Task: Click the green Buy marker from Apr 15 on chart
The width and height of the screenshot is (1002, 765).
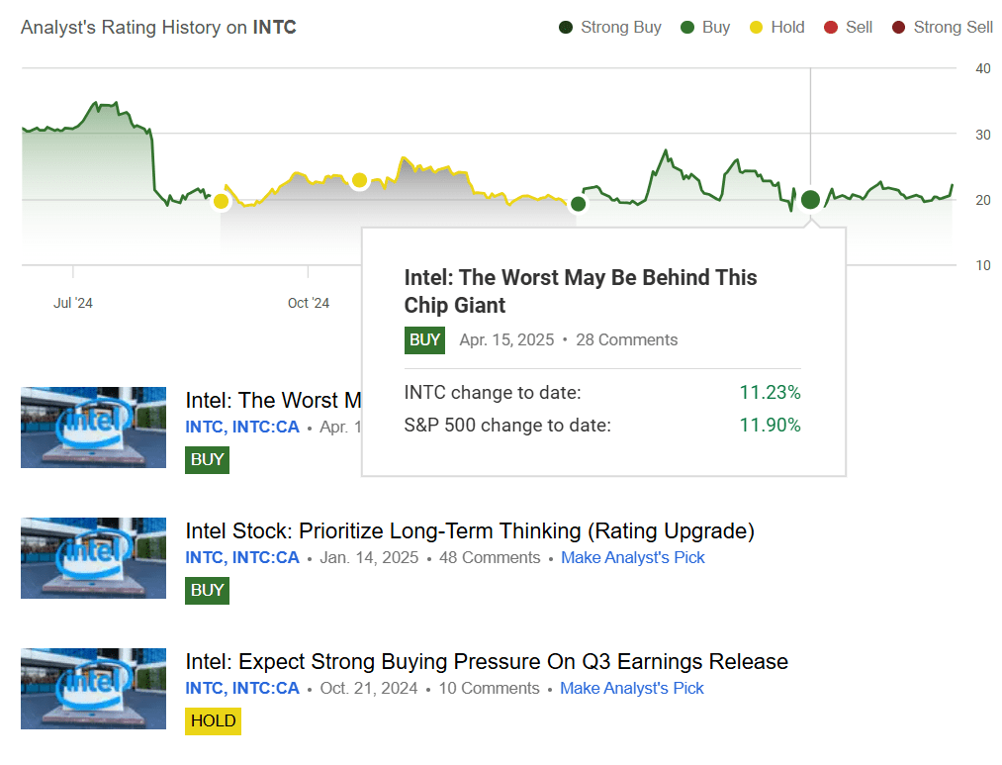Action: [x=809, y=199]
